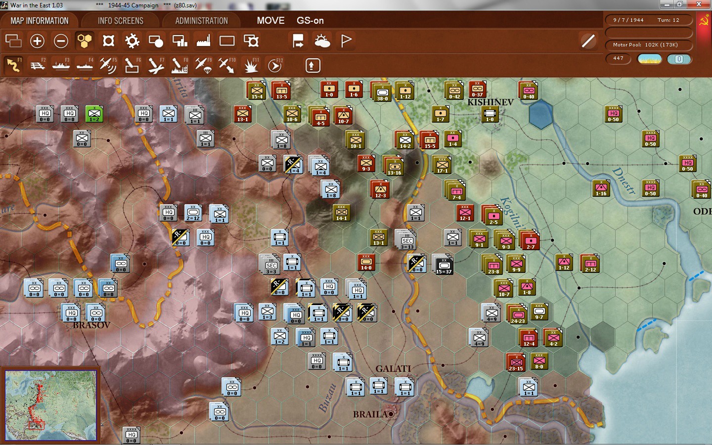Click the BRAILA city label

pyautogui.click(x=371, y=414)
